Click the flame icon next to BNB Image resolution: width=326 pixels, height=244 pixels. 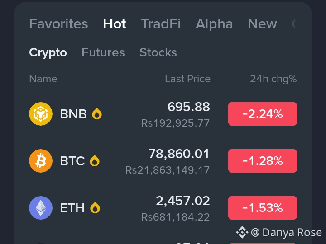click(x=97, y=114)
